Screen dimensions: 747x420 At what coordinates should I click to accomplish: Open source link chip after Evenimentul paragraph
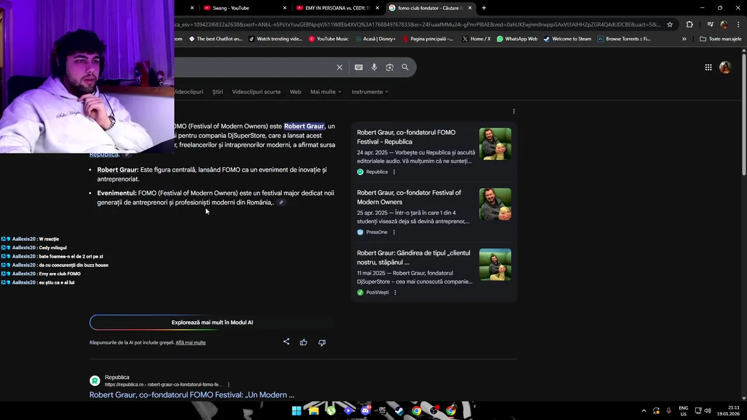pyautogui.click(x=281, y=202)
